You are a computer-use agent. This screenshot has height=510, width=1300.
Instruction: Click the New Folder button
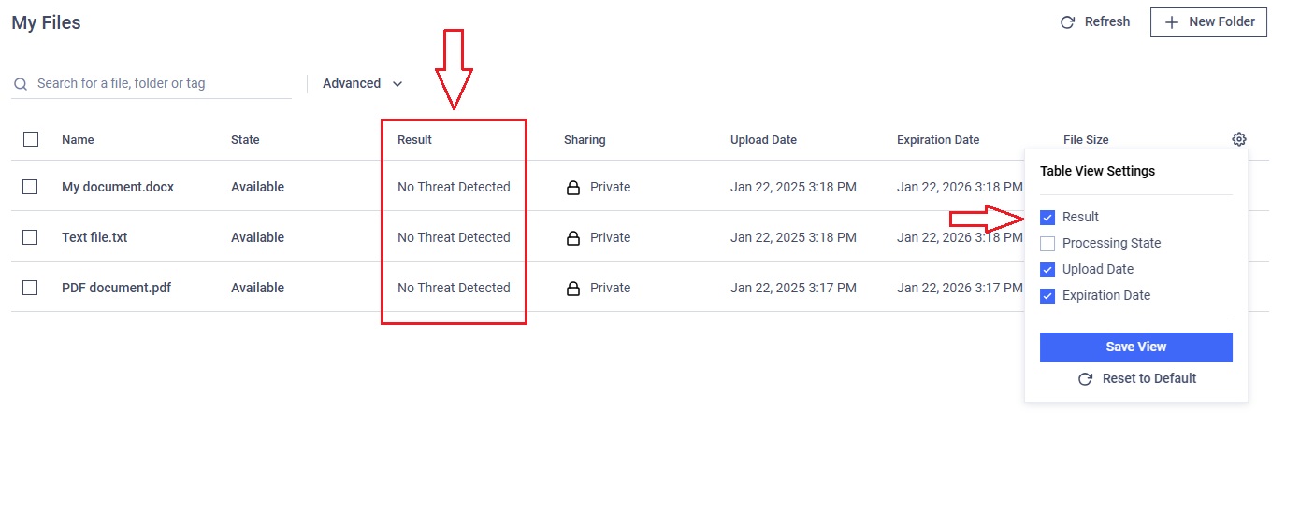(x=1208, y=21)
